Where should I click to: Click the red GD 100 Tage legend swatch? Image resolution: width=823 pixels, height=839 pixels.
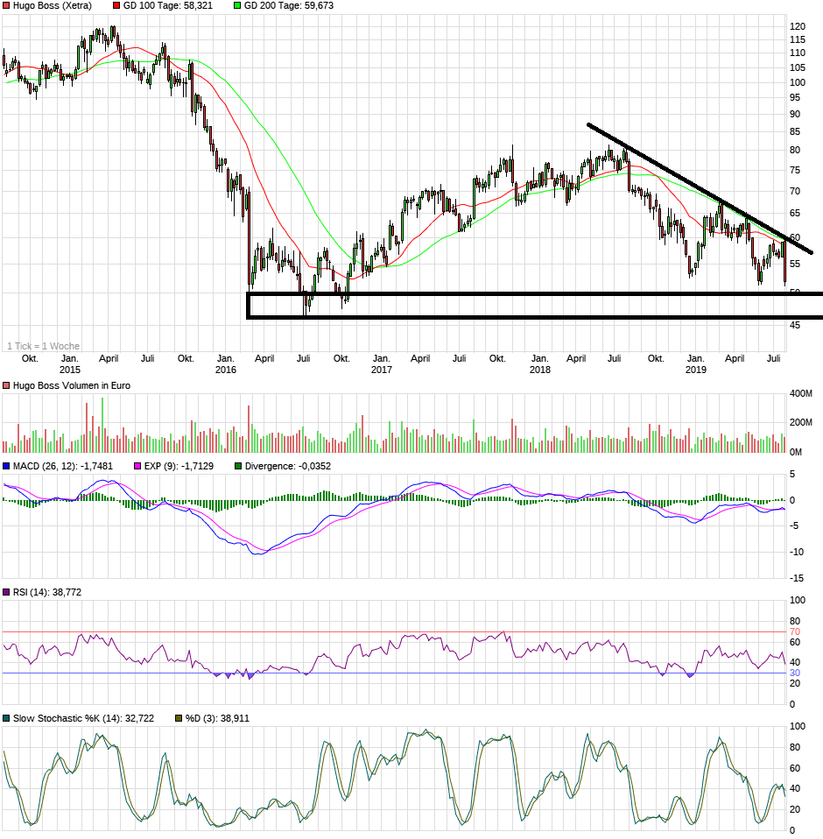118,5
